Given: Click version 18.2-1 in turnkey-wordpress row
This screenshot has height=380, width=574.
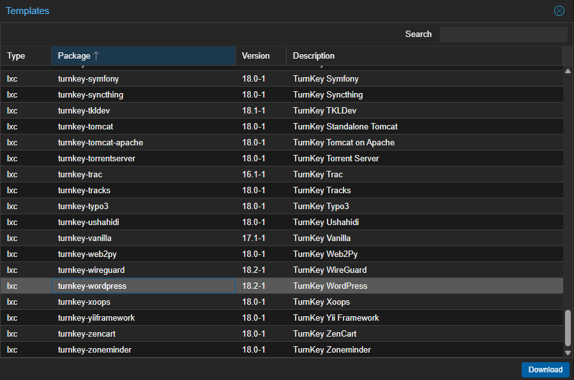Looking at the screenshot, I should tap(253, 286).
